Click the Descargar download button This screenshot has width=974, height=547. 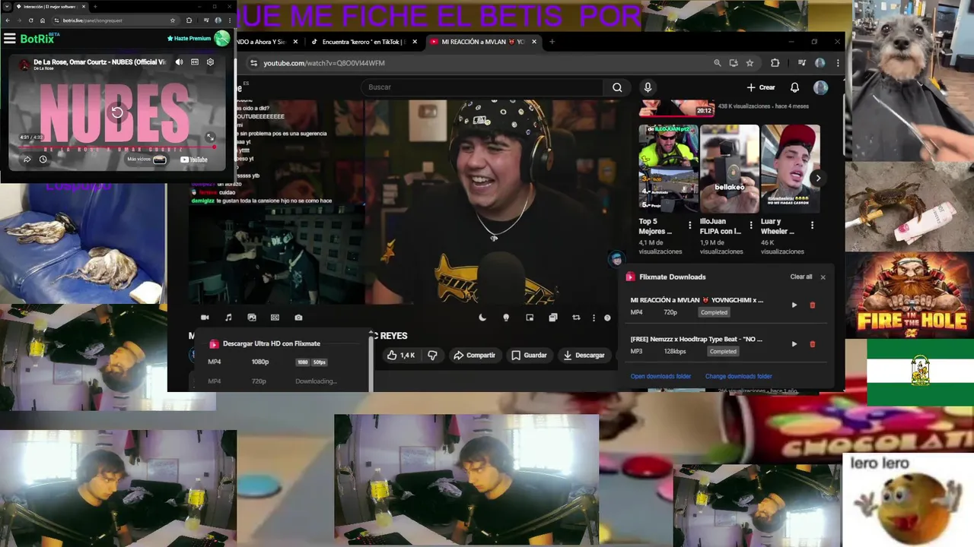[584, 355]
